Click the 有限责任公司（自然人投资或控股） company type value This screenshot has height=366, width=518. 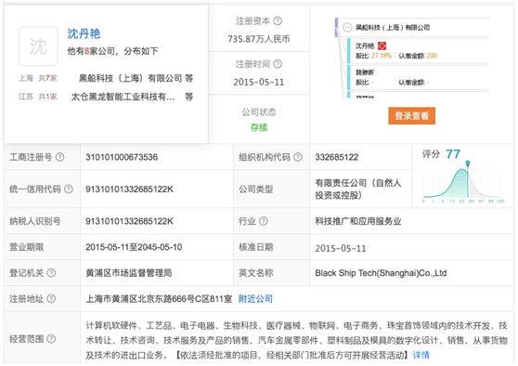pyautogui.click(x=358, y=190)
